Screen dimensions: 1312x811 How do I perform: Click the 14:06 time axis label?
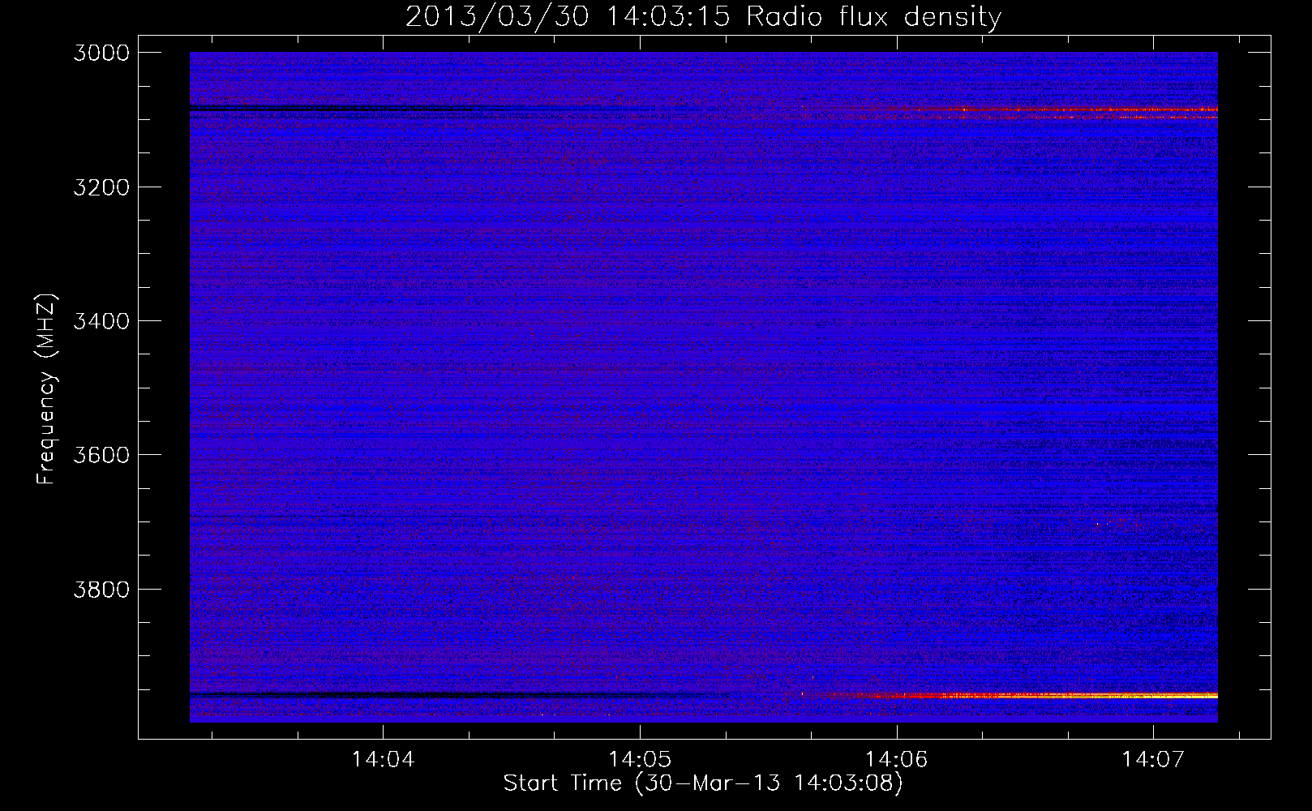click(897, 760)
